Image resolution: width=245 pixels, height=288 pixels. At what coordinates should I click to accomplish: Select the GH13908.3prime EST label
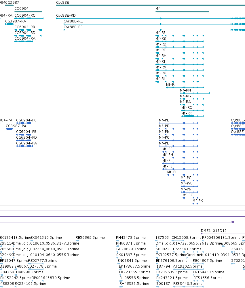(187, 237)
